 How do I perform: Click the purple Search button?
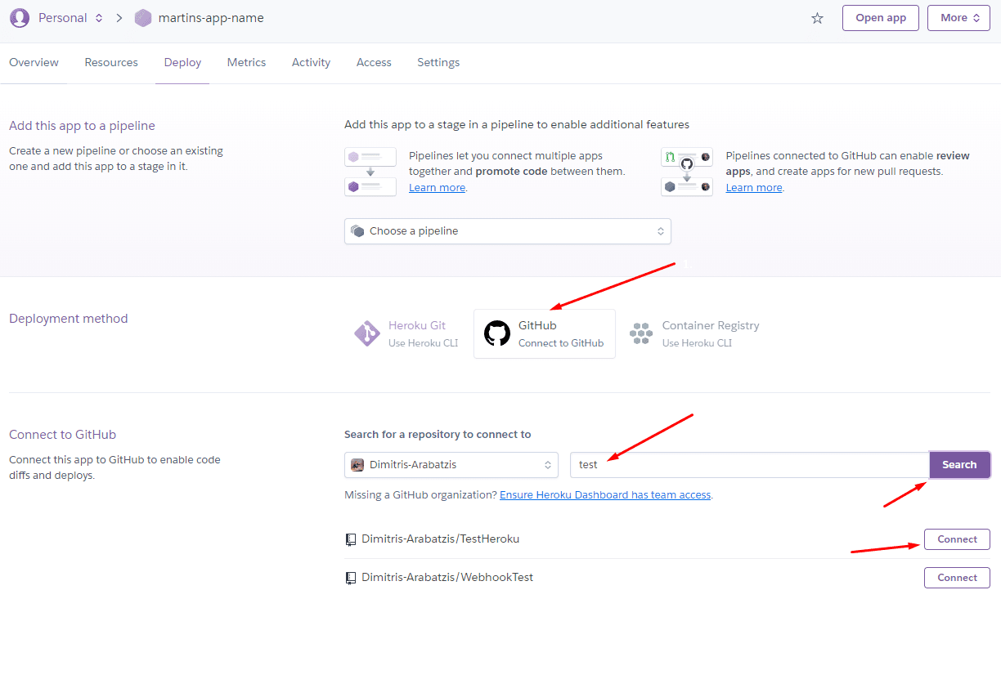[x=959, y=465]
